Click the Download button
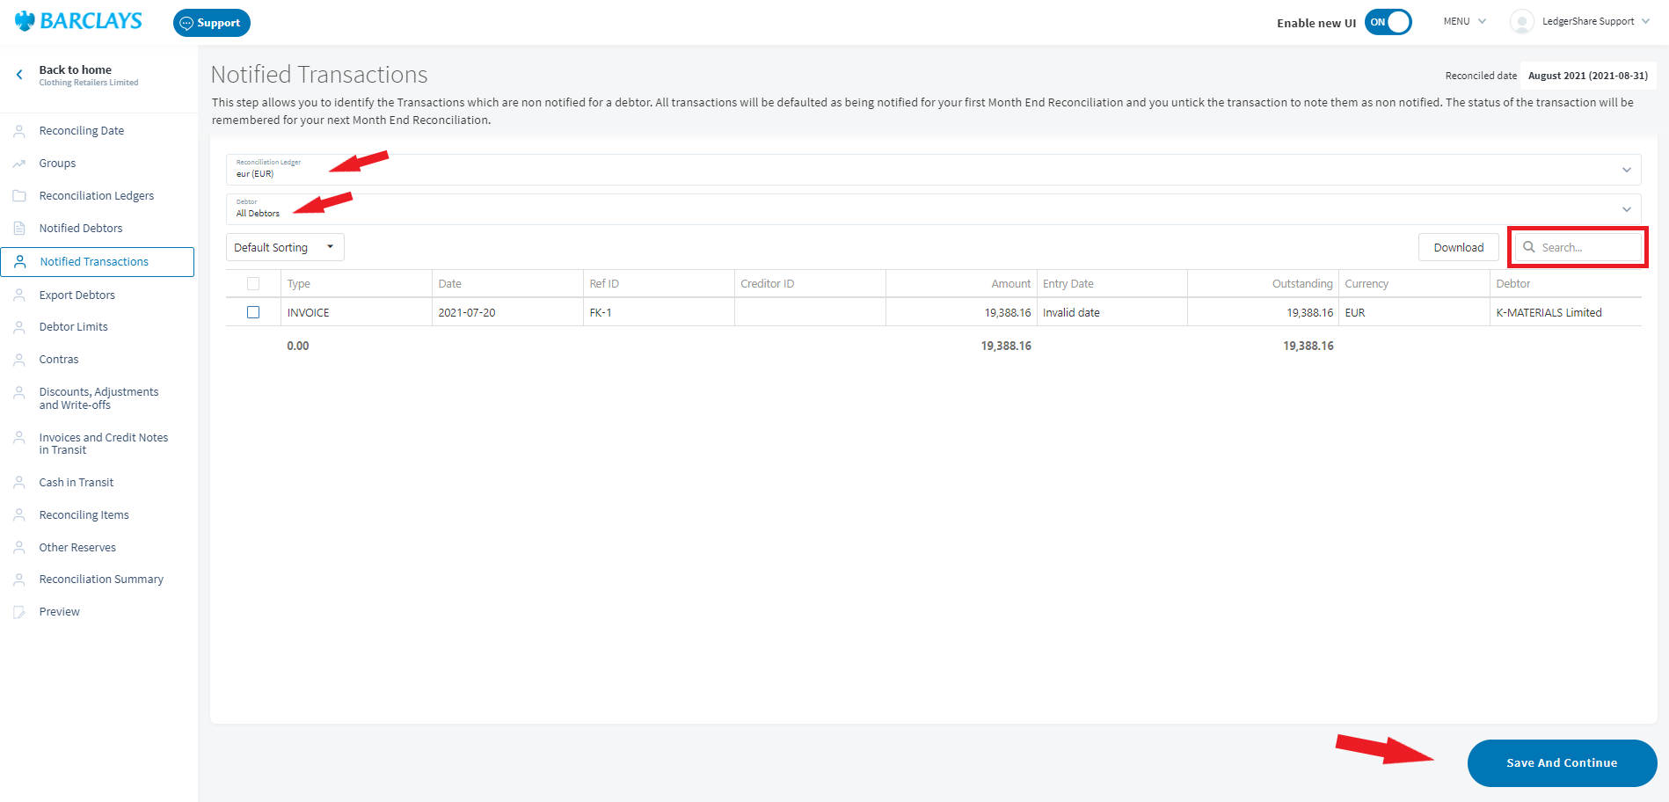 pos(1458,247)
